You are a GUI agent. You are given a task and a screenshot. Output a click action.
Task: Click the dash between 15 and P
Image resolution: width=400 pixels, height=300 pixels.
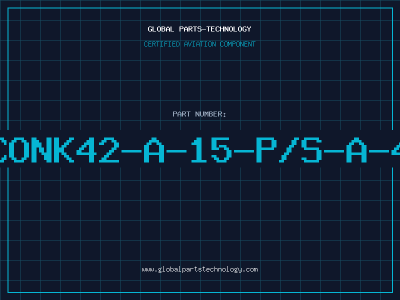coord(244,151)
